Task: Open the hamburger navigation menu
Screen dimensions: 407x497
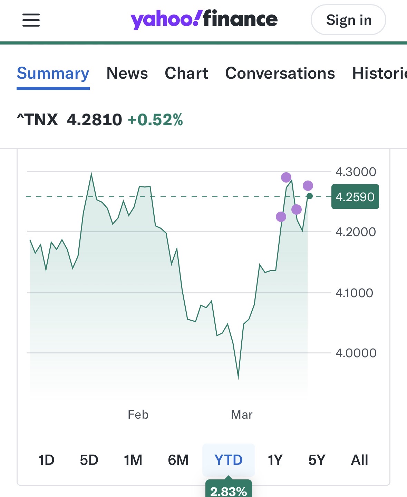Action: [31, 20]
